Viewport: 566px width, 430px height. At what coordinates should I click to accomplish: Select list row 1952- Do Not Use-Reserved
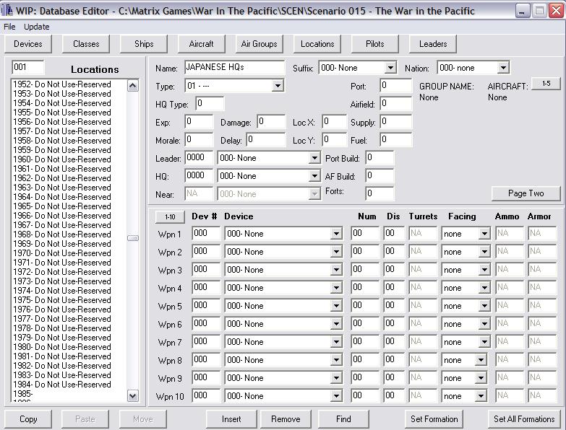[69, 84]
